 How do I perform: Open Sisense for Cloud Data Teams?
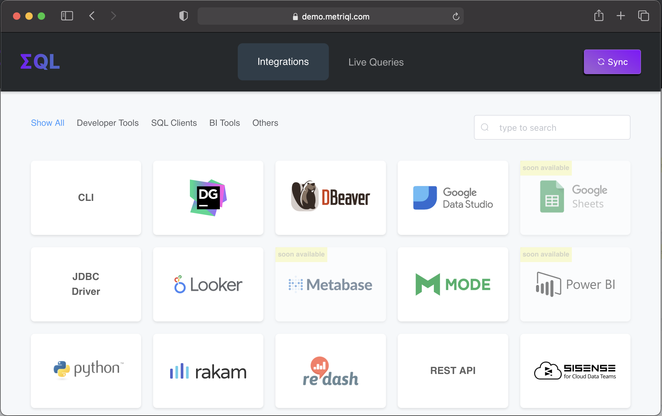click(575, 370)
